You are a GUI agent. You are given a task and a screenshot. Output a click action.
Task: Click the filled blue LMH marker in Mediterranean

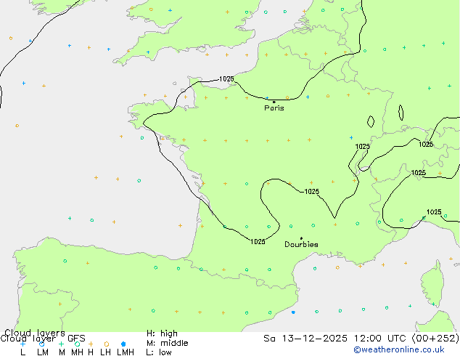[x=293, y=312]
